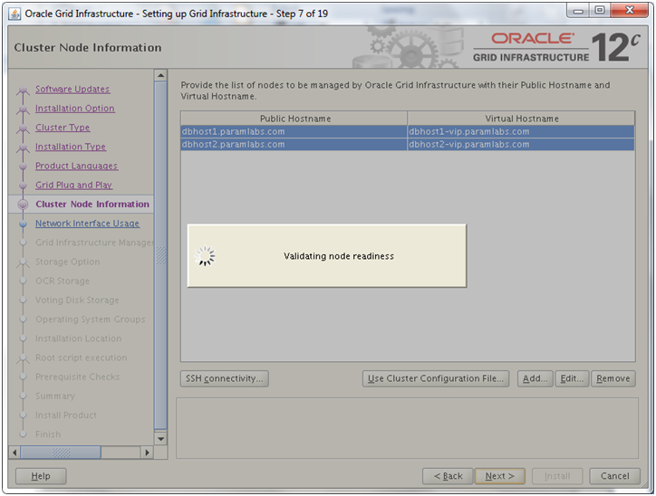Screen dimensions: 656x496
Task: Click the Root script execution step
Action: point(81,358)
